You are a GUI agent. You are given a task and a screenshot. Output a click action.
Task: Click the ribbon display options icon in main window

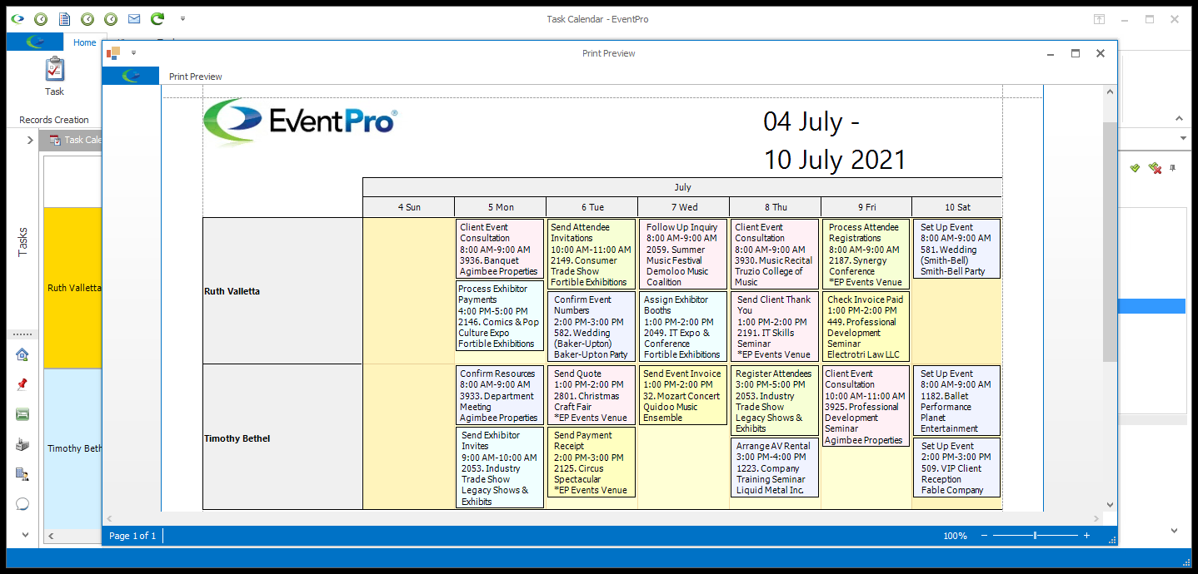point(1099,18)
